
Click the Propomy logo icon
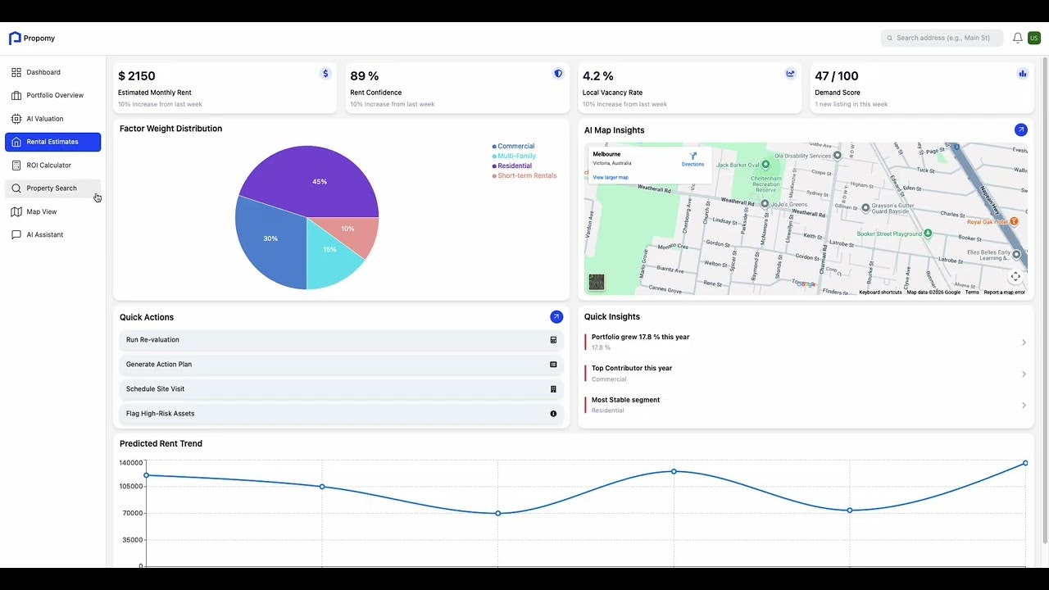pyautogui.click(x=15, y=38)
